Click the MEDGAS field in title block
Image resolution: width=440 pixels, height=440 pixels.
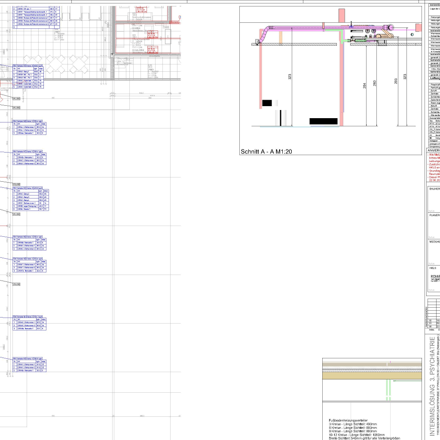[x=434, y=241]
